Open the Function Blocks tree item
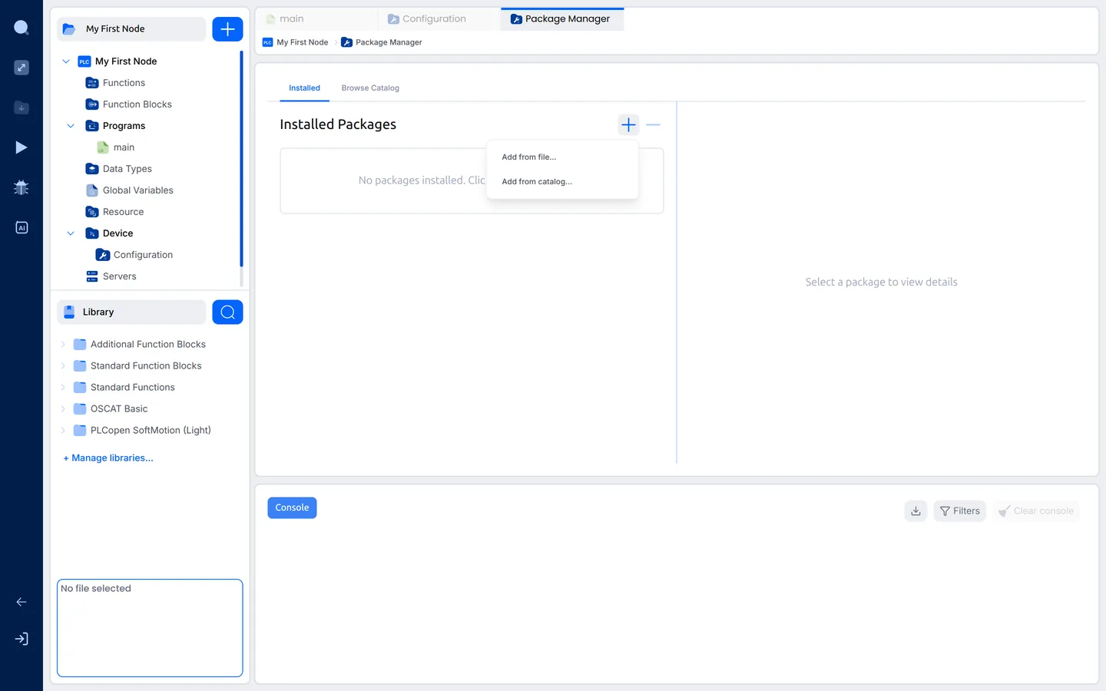Viewport: 1106px width, 691px height. click(137, 104)
